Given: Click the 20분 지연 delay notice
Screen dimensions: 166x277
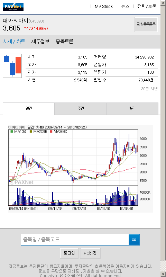Looking at the screenshot, I should 149,89.
